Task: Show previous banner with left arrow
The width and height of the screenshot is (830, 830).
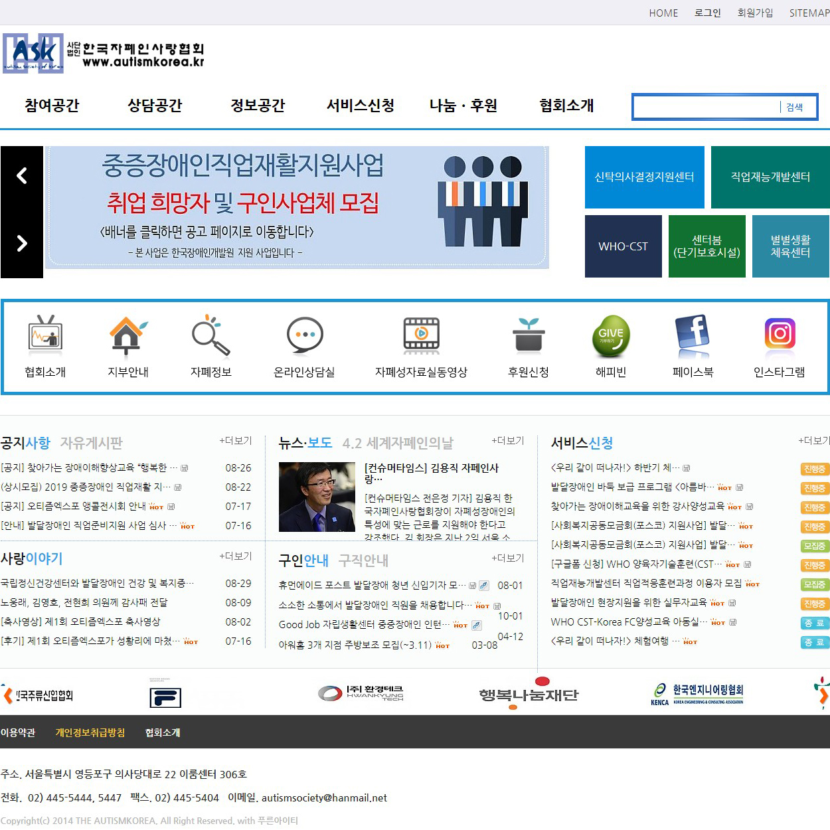Action: [22, 176]
